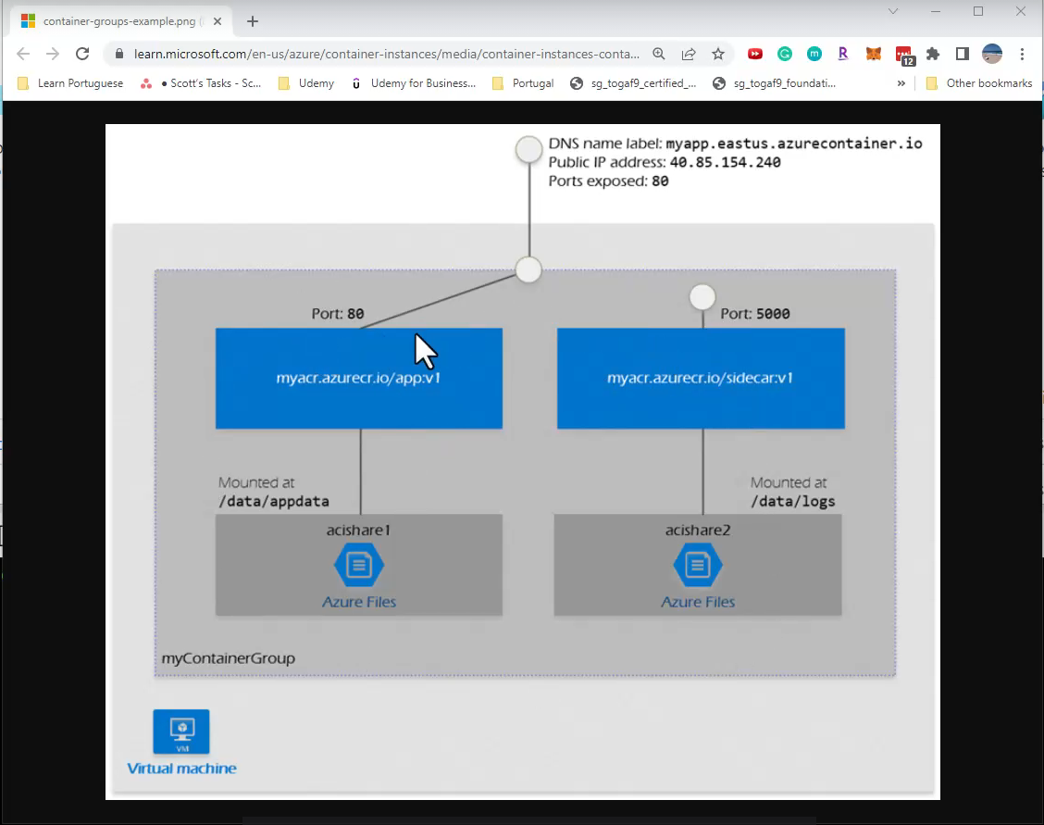
Task: Toggle the browser side panel icon
Action: [963, 54]
